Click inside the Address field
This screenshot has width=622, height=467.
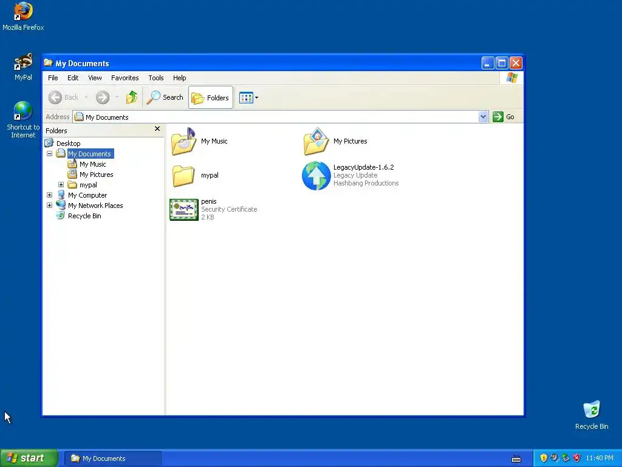coord(276,117)
